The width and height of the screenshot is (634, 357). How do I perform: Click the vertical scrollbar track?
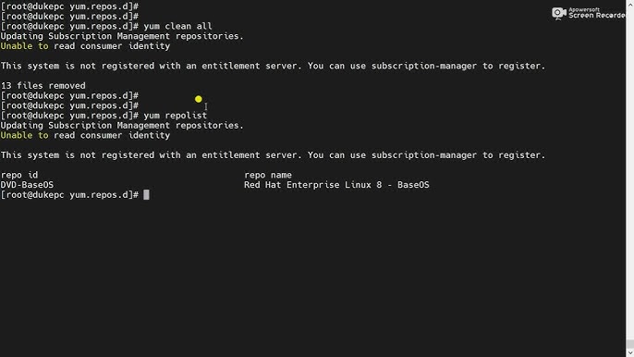pyautogui.click(x=630, y=178)
